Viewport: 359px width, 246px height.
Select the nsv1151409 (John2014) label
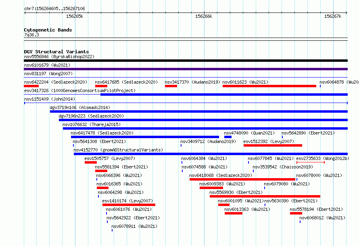click(50, 99)
